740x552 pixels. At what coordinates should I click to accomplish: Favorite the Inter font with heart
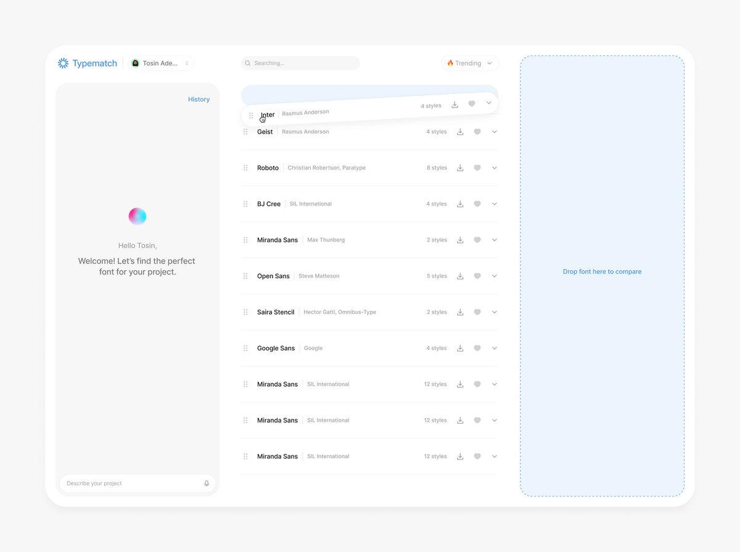pos(472,104)
